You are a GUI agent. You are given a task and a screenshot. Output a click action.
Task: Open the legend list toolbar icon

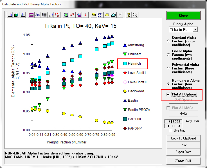[100, 15]
